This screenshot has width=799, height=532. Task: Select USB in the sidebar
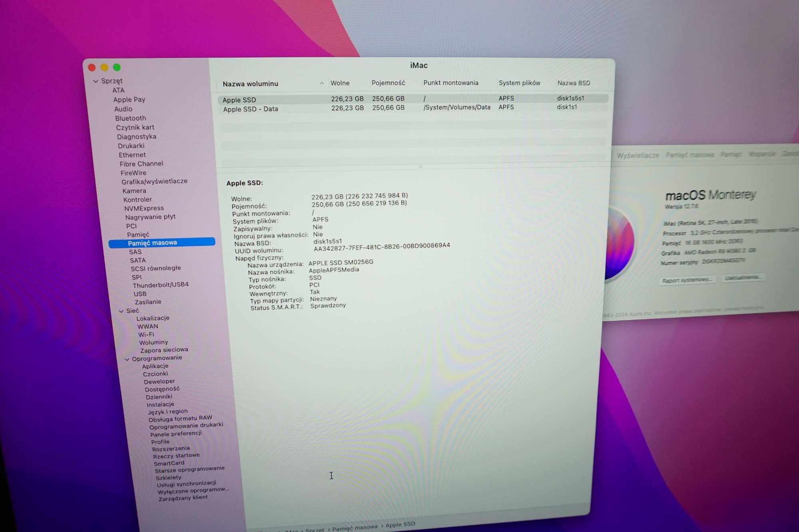(140, 294)
